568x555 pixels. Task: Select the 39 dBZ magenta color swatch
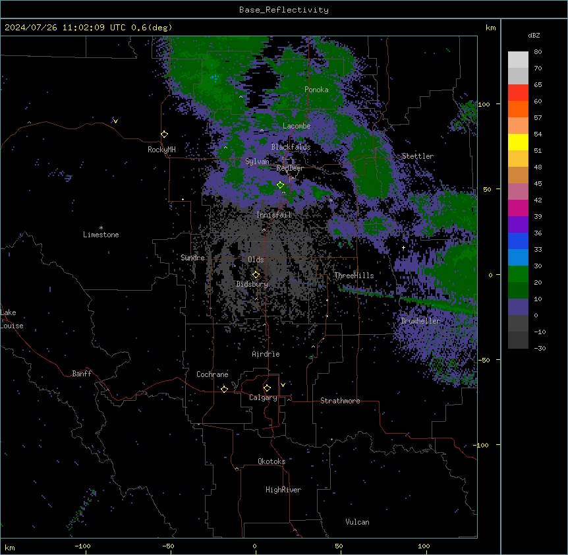tap(518, 208)
